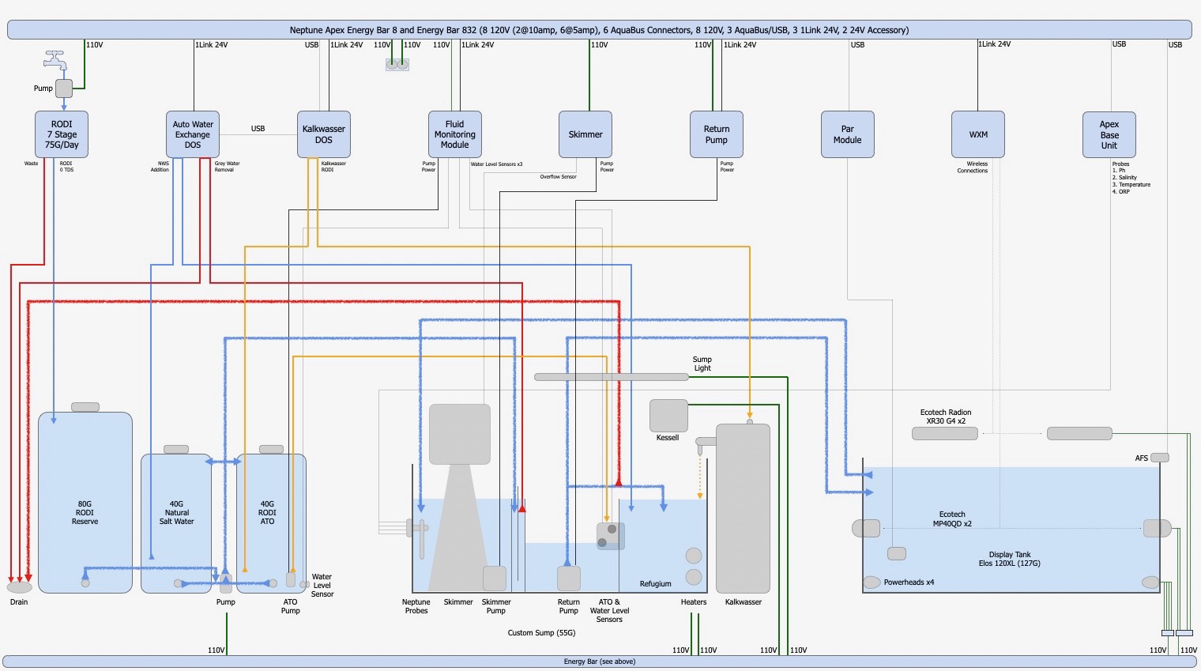Click the right Ecotech MP40QD pump
Image resolution: width=1201 pixels, height=671 pixels.
click(x=1157, y=528)
